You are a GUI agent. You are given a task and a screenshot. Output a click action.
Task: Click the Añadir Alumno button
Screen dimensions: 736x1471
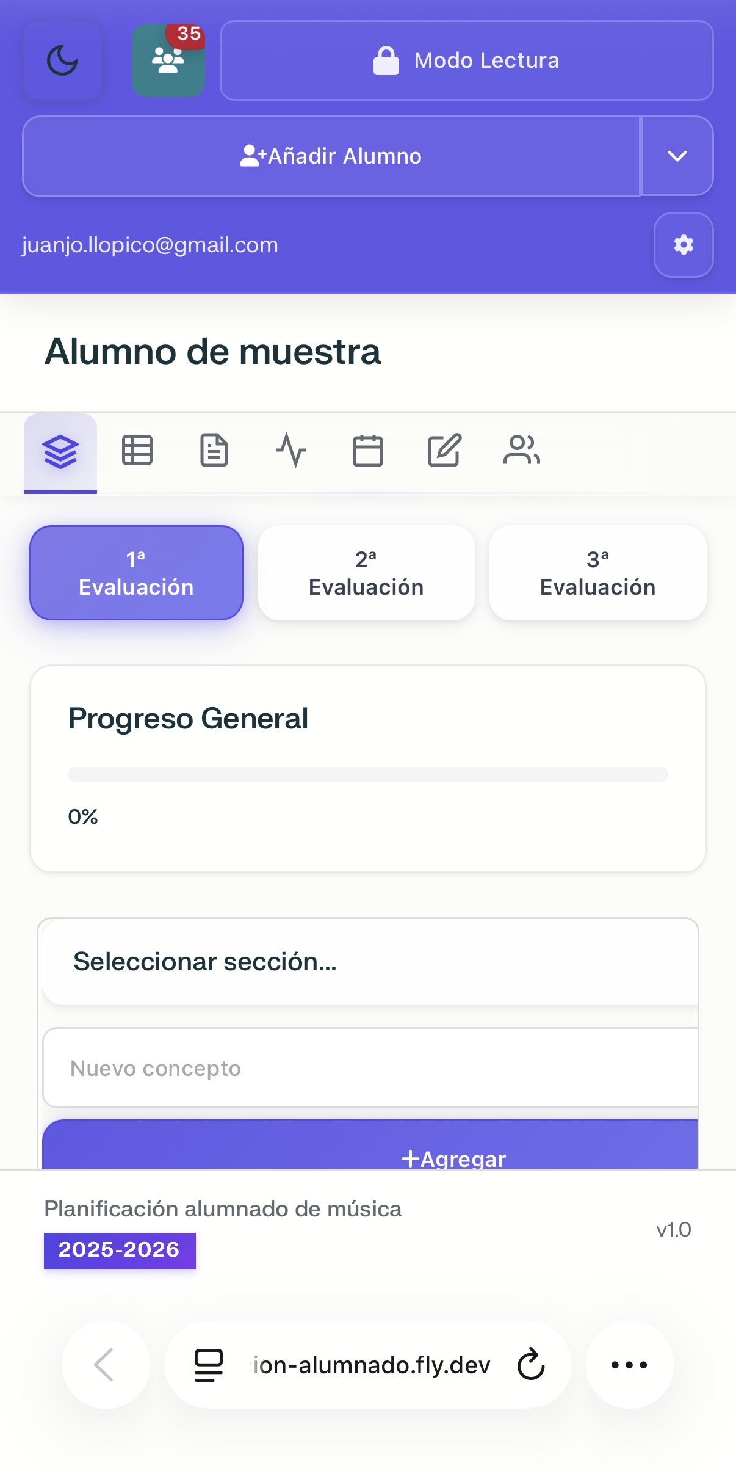(x=331, y=156)
